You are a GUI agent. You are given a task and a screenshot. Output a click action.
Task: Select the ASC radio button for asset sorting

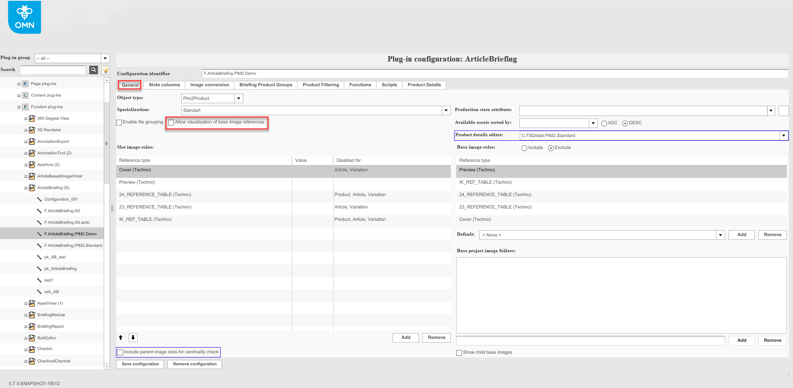point(604,123)
